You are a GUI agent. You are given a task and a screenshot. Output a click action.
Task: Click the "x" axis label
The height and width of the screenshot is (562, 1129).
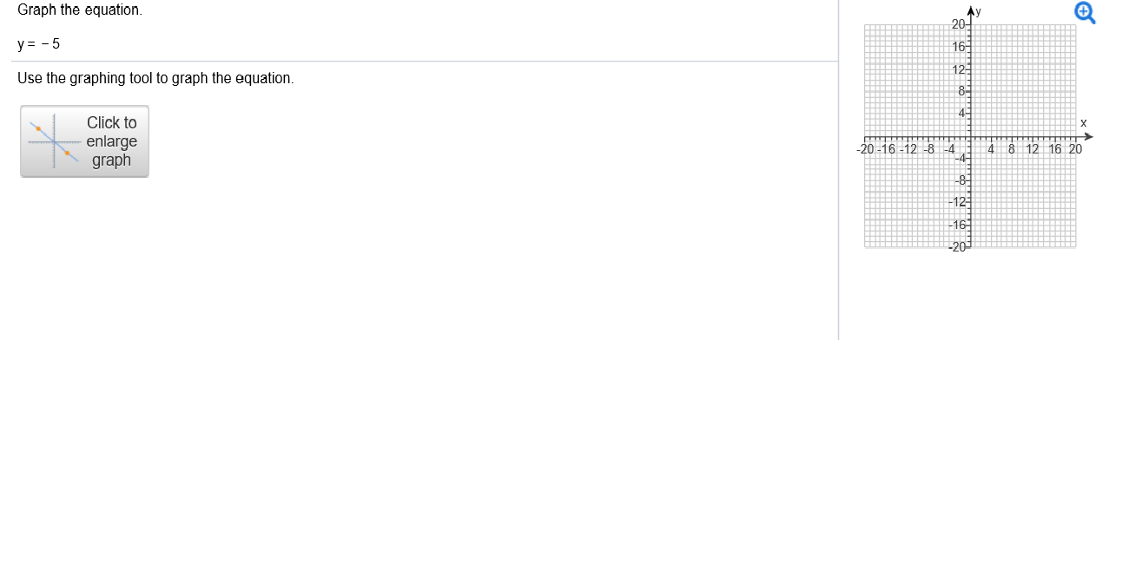1084,122
